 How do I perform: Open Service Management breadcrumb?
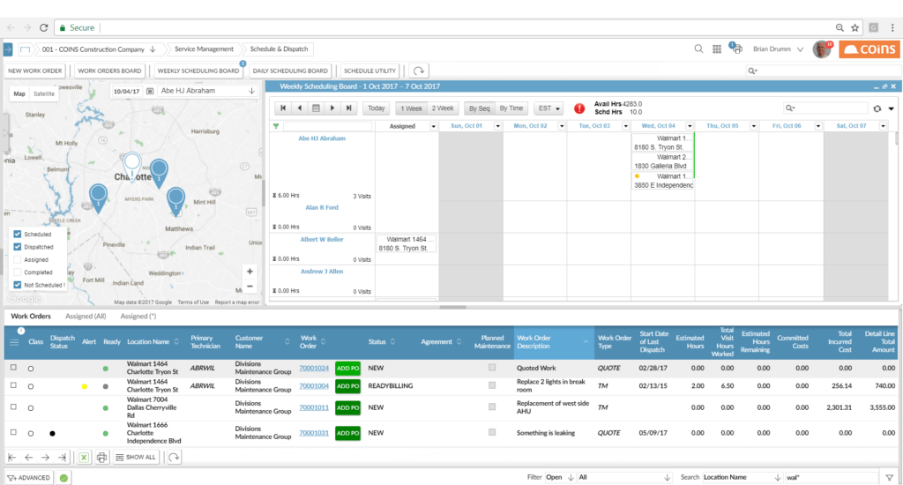[x=204, y=49]
